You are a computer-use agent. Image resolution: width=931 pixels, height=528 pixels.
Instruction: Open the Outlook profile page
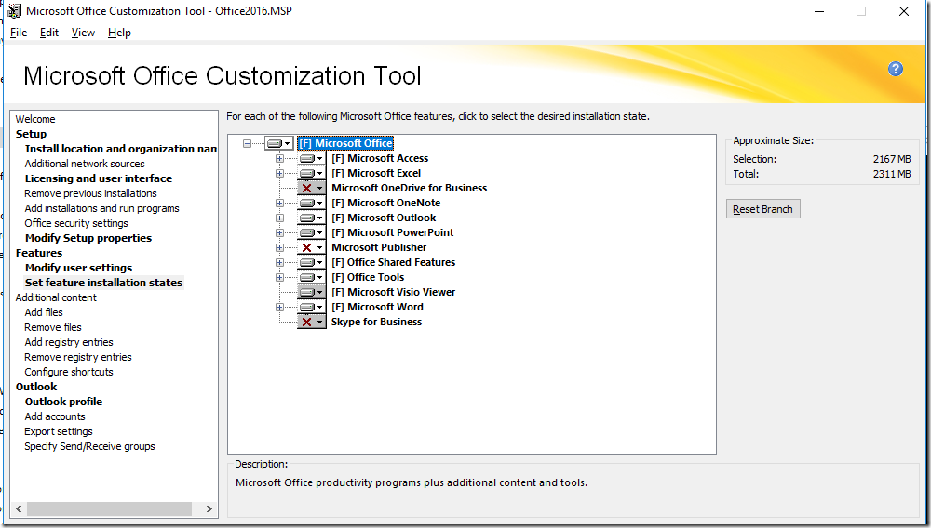coord(63,402)
